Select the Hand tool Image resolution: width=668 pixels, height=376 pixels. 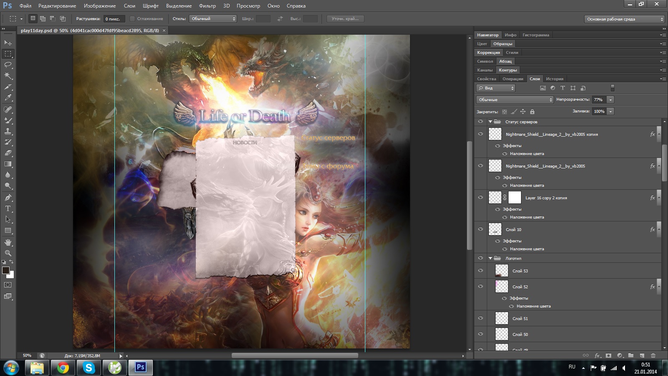[8, 242]
